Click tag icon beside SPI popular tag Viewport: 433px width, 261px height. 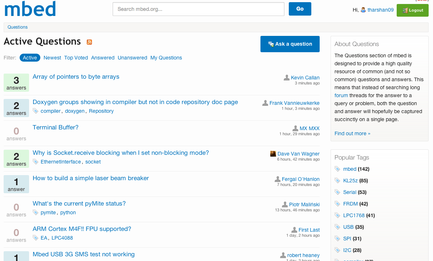coord(337,239)
